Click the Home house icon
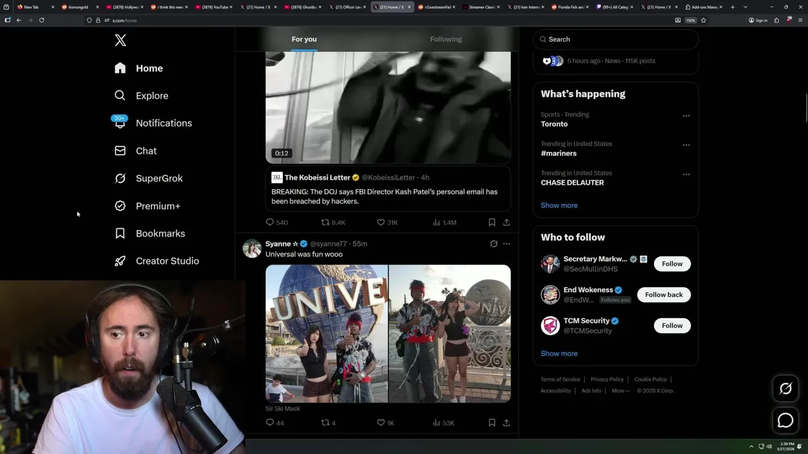 coord(120,68)
